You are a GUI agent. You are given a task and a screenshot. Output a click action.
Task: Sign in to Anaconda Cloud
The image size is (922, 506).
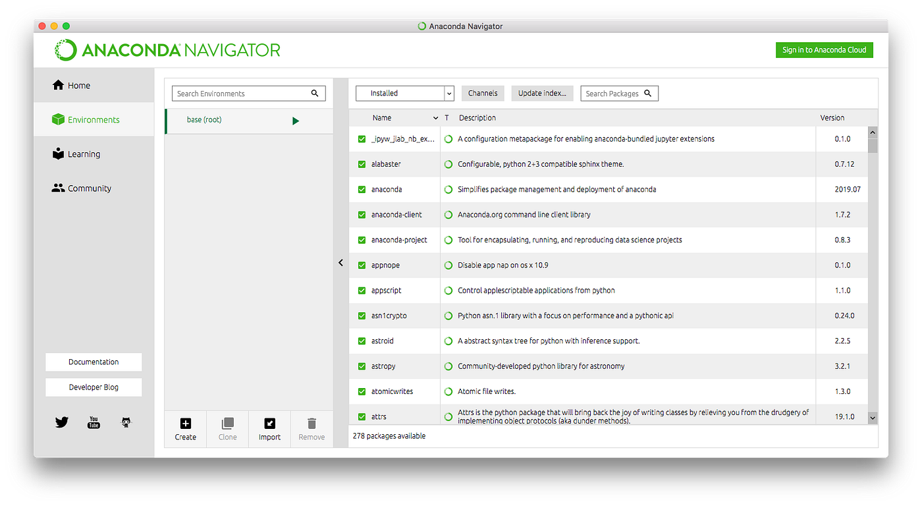(x=824, y=49)
